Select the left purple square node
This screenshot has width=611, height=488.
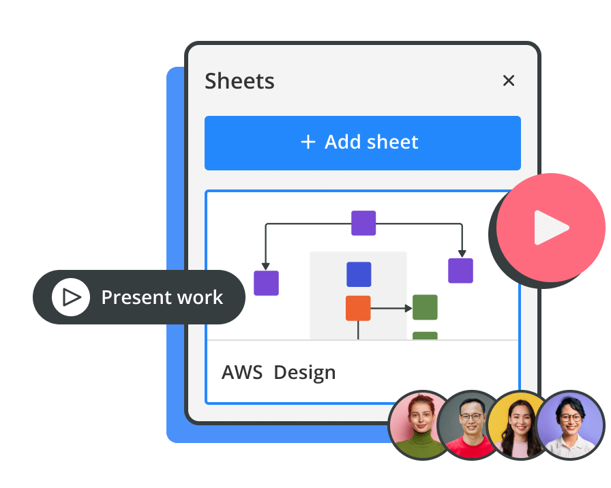point(266,283)
